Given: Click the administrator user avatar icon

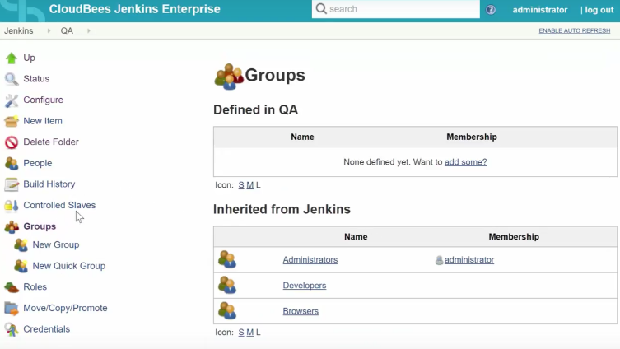Looking at the screenshot, I should (439, 260).
